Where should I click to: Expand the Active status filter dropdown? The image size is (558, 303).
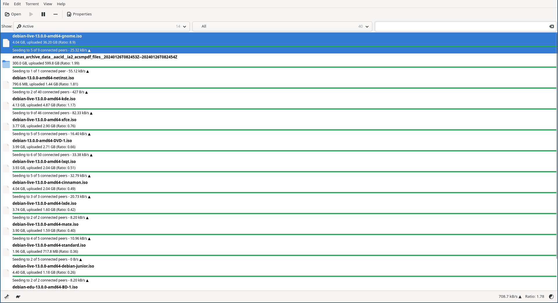click(101, 26)
